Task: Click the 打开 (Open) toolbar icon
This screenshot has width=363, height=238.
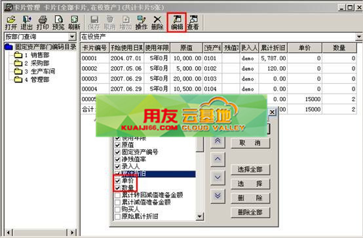Action: point(11,23)
